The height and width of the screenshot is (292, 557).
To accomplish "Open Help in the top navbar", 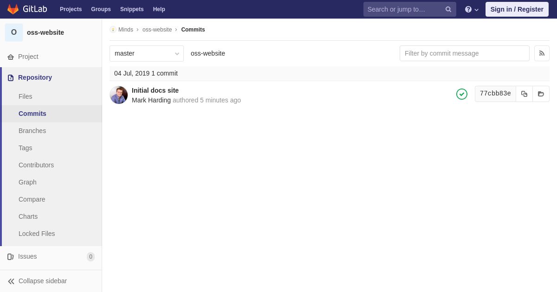I will 159,9.
